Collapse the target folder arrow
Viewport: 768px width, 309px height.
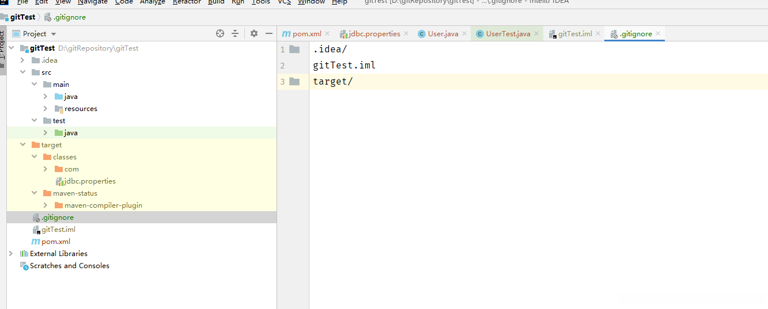pos(22,144)
